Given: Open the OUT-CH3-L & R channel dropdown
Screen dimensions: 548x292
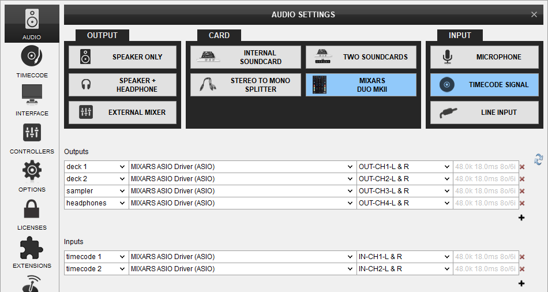Looking at the screenshot, I should click(x=404, y=191).
